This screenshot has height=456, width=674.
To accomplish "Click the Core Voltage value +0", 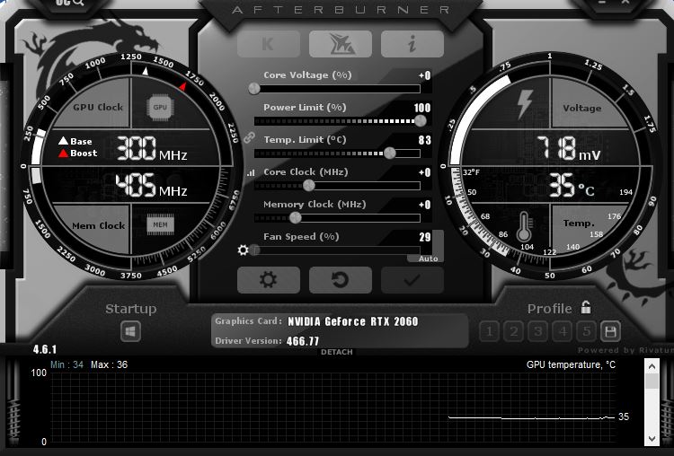I will click(x=425, y=75).
